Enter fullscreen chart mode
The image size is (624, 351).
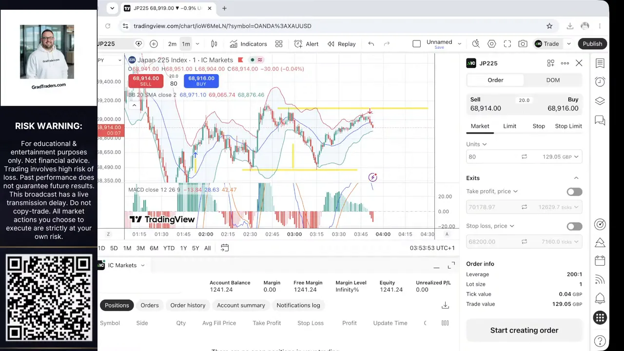[x=507, y=44]
